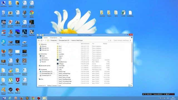Click Компьютер in address breadcrumb
Screen dimensions: 178x100
click(x=54, y=40)
